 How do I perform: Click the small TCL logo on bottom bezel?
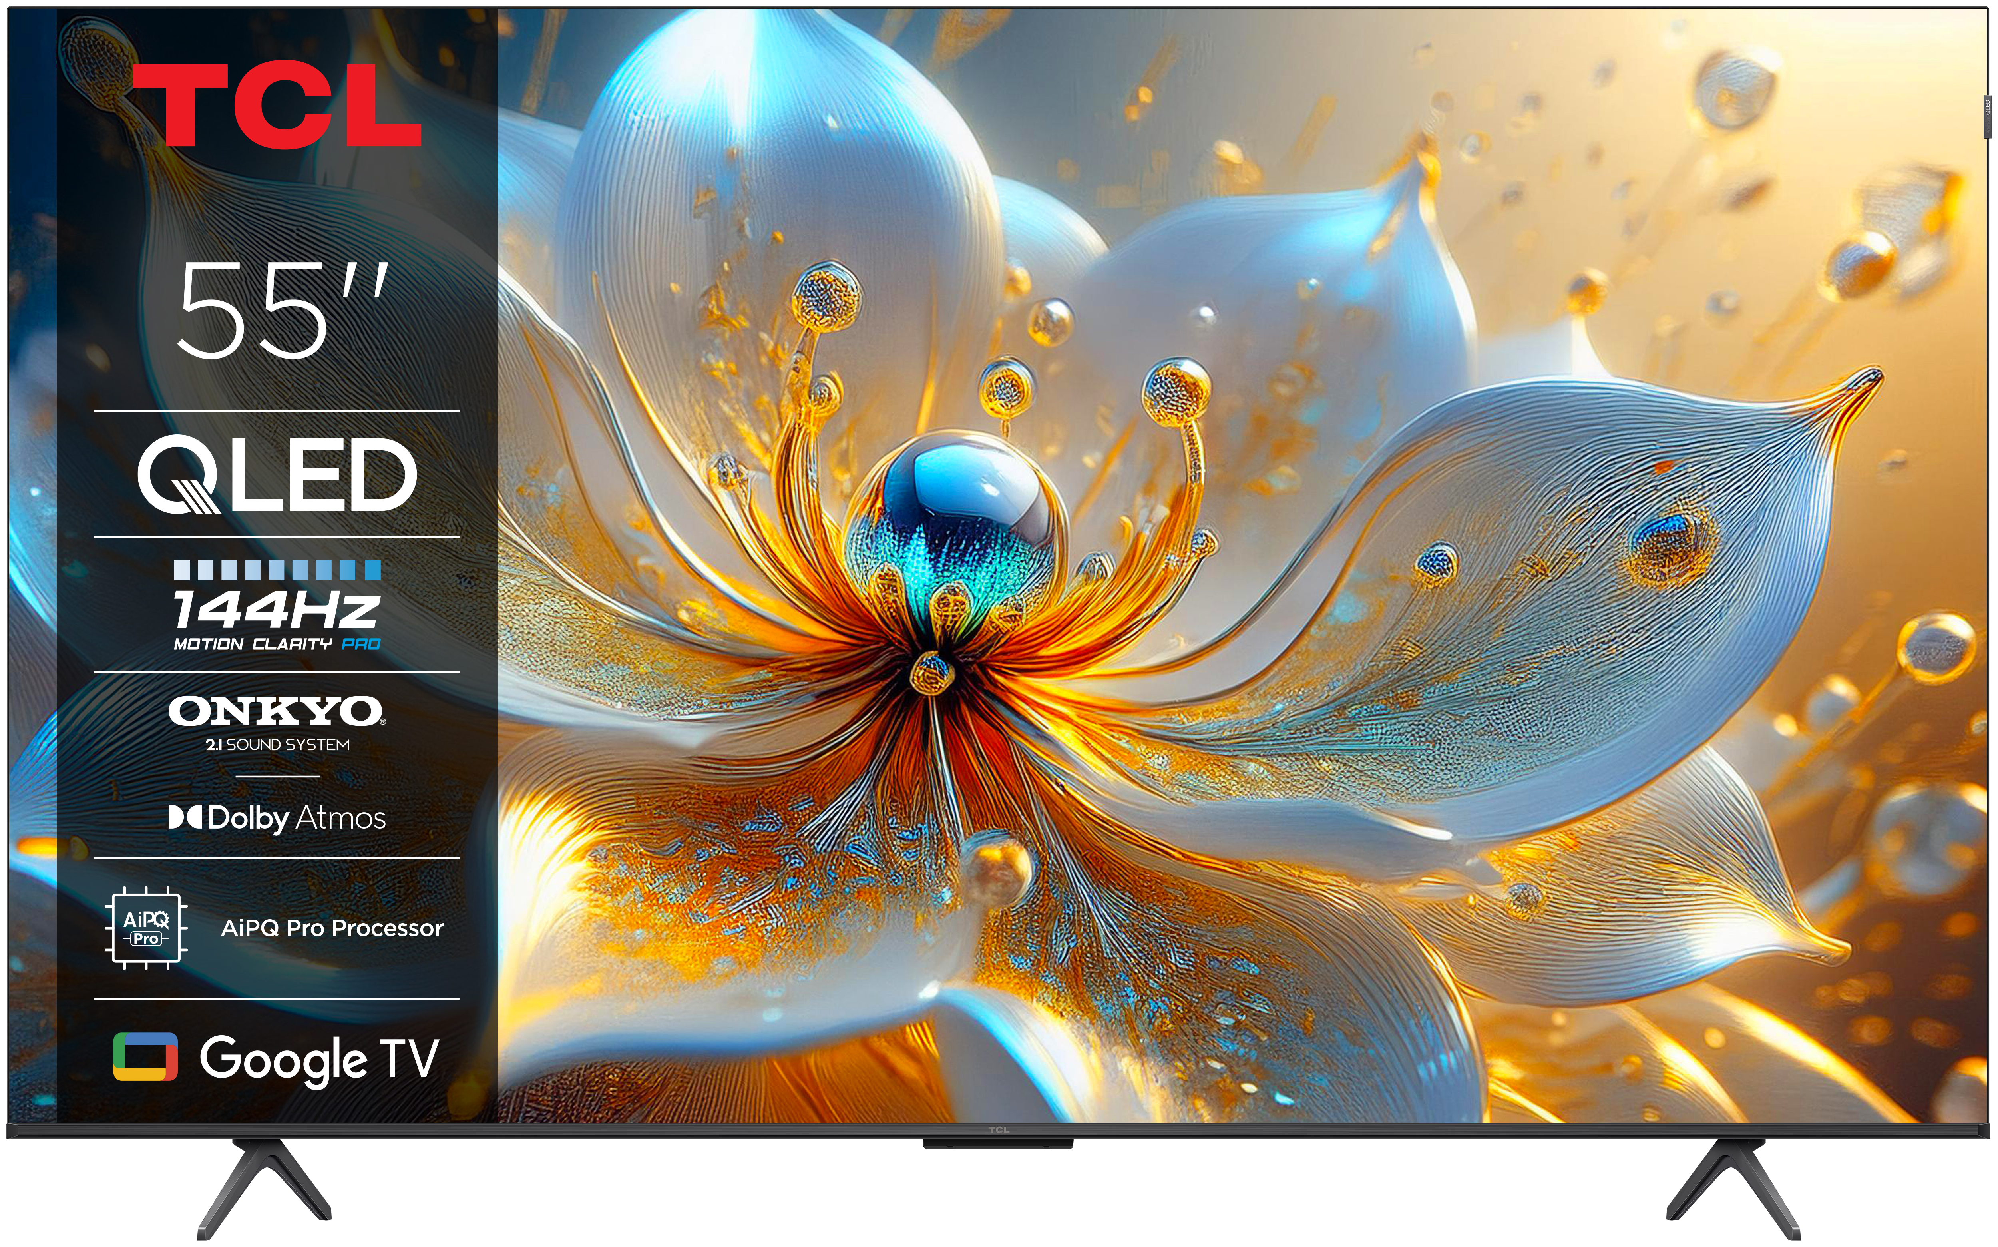999,1130
